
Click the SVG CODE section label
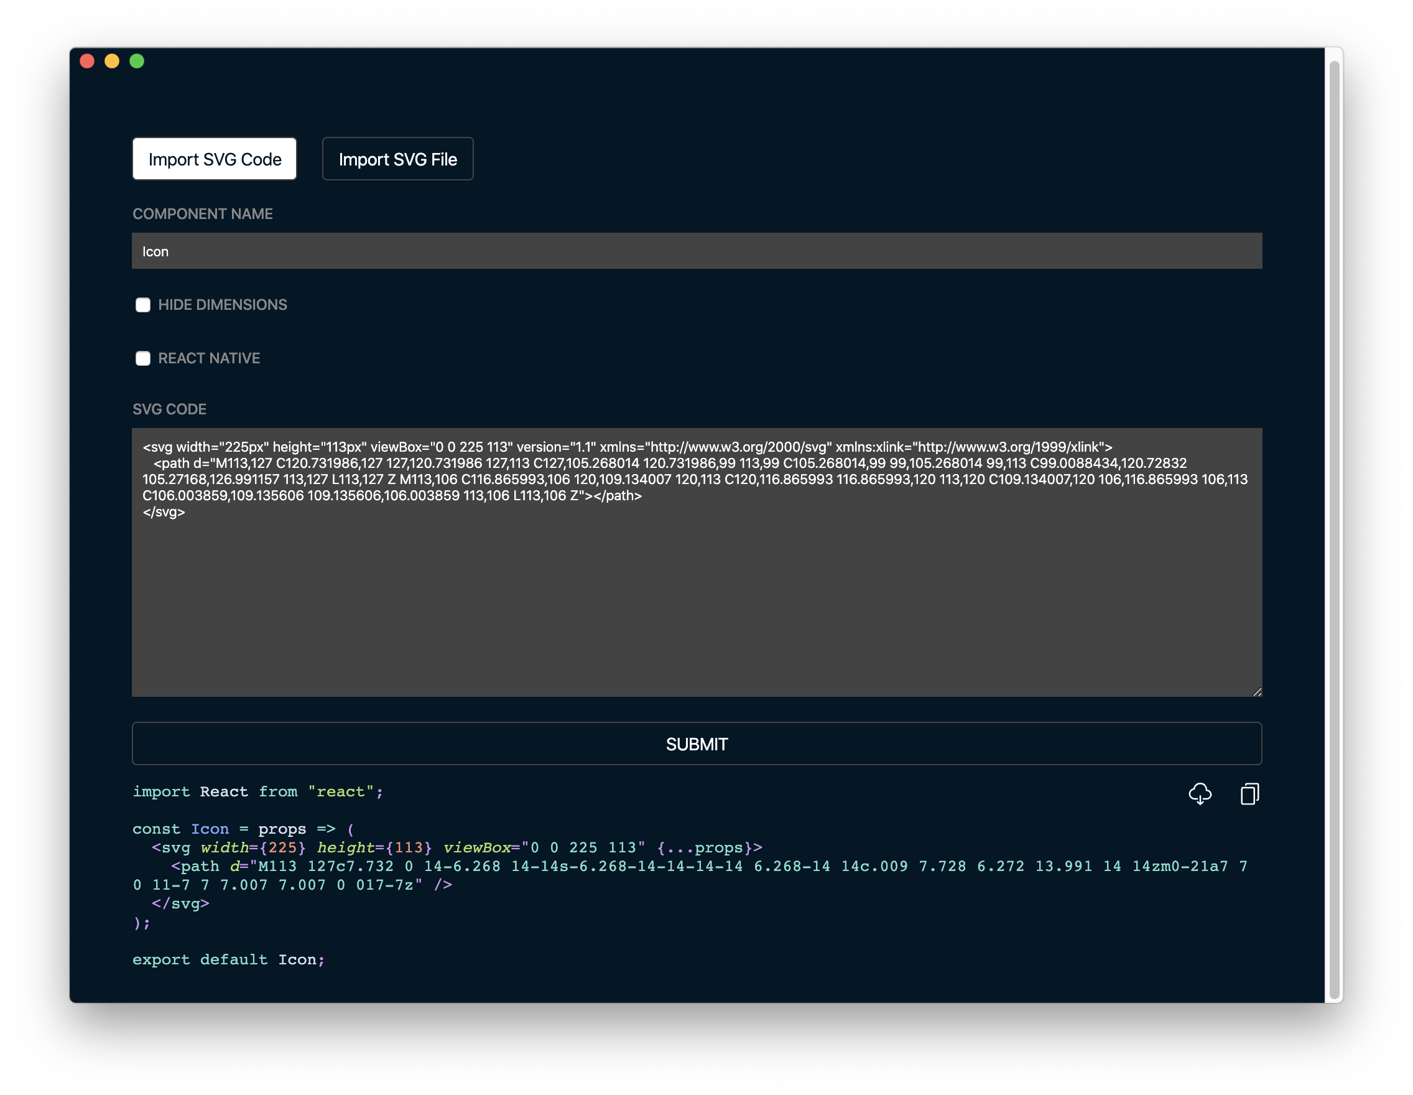coord(170,408)
